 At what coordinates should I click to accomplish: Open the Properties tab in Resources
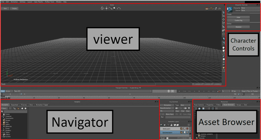(x=210, y=105)
